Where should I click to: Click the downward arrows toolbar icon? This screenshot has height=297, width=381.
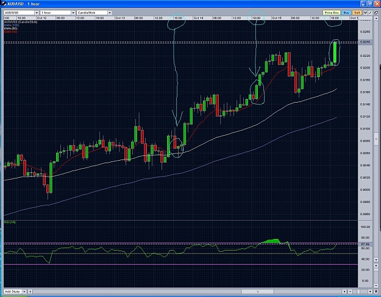click(365, 13)
